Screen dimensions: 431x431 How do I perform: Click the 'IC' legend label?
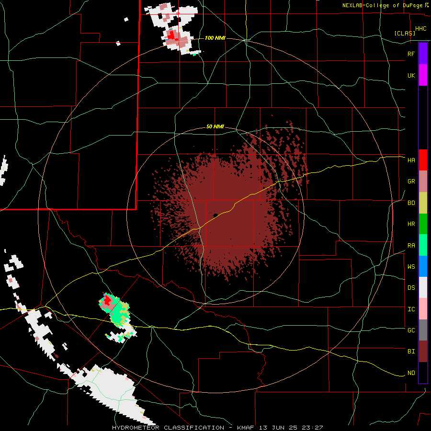tap(411, 309)
